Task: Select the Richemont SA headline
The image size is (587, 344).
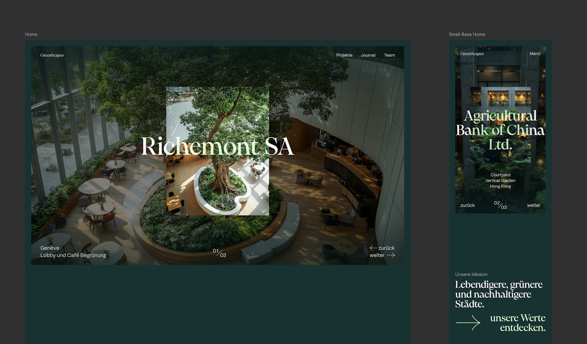Action: (x=217, y=147)
